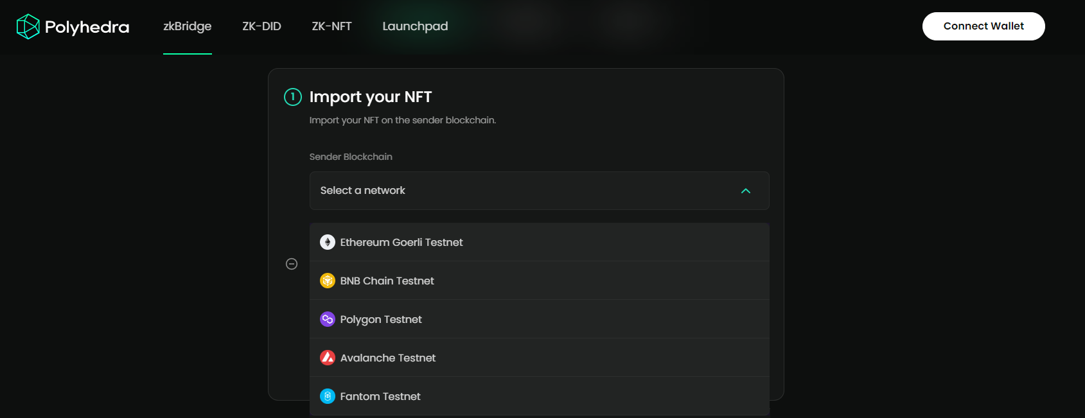The width and height of the screenshot is (1085, 418).
Task: Select the Polygon icon
Action: (x=328, y=319)
